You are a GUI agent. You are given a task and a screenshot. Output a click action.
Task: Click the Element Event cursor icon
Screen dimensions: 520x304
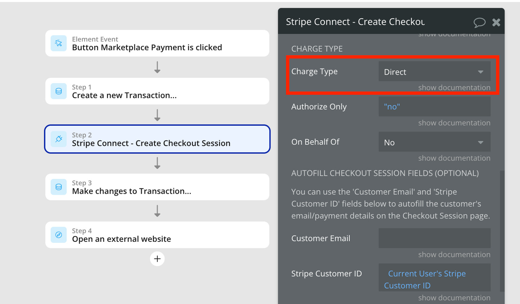coord(59,43)
